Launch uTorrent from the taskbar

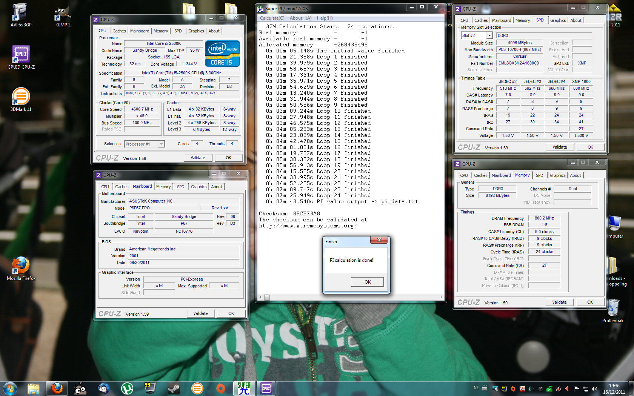(x=127, y=388)
